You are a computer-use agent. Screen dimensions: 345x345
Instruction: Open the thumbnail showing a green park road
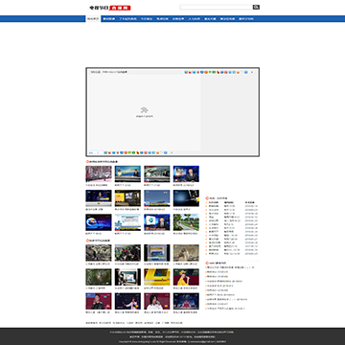pyautogui.click(x=186, y=222)
